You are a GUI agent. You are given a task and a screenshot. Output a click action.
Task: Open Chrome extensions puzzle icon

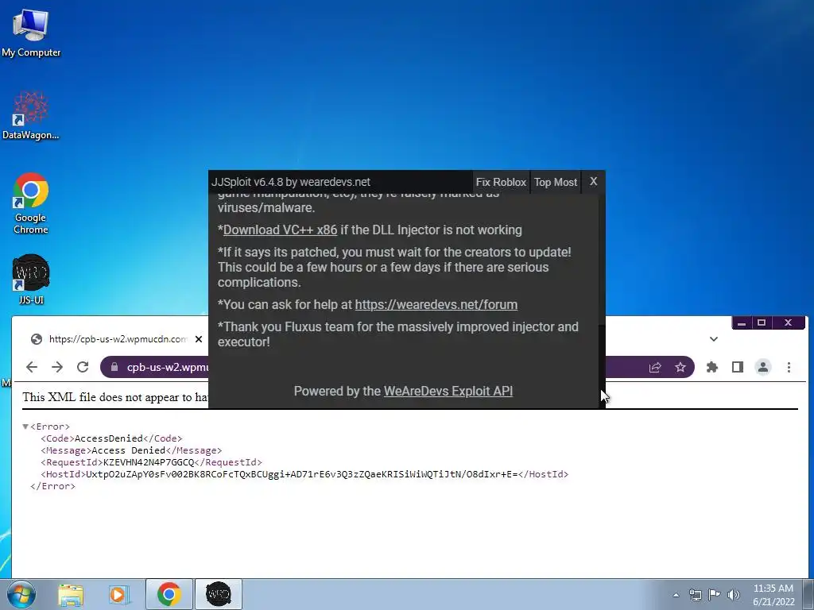click(x=711, y=367)
